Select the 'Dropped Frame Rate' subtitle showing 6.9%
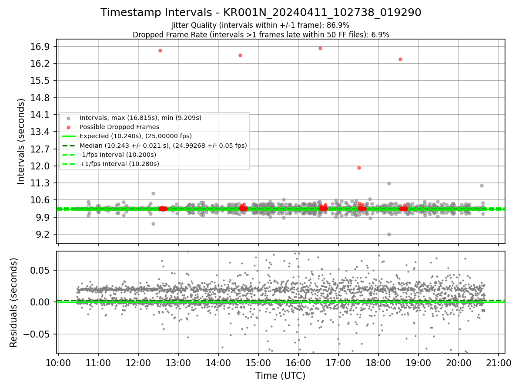 click(x=261, y=34)
